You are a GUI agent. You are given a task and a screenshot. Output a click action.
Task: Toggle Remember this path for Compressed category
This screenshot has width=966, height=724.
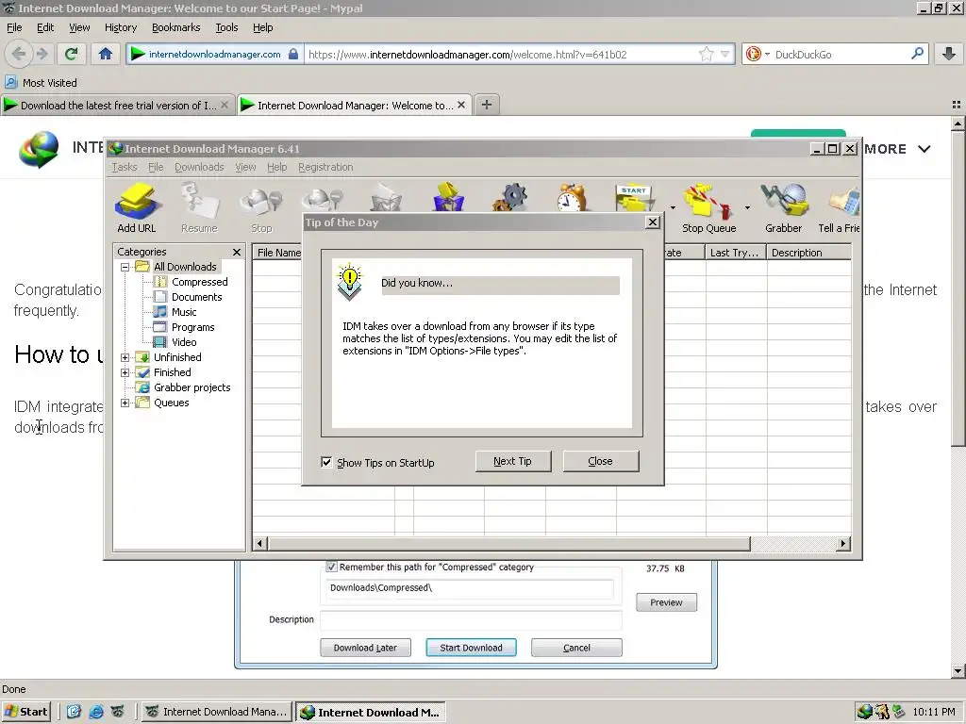pyautogui.click(x=331, y=567)
